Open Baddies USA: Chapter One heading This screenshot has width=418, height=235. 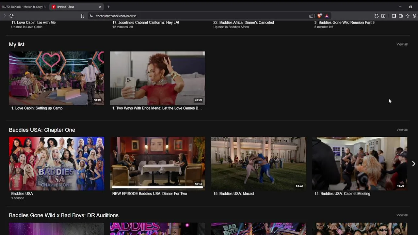42,130
